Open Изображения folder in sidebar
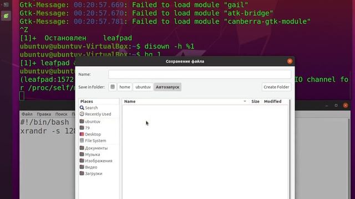355x199 pixels. pyautogui.click(x=99, y=161)
